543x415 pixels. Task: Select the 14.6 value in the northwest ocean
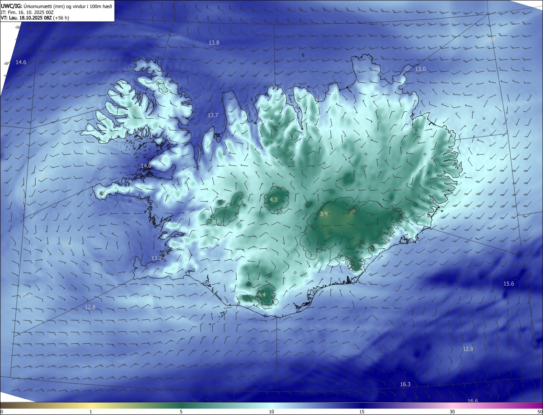(x=21, y=62)
